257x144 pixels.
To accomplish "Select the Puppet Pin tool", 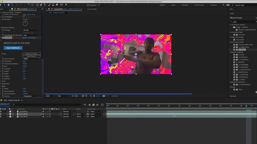I will point(66,5).
